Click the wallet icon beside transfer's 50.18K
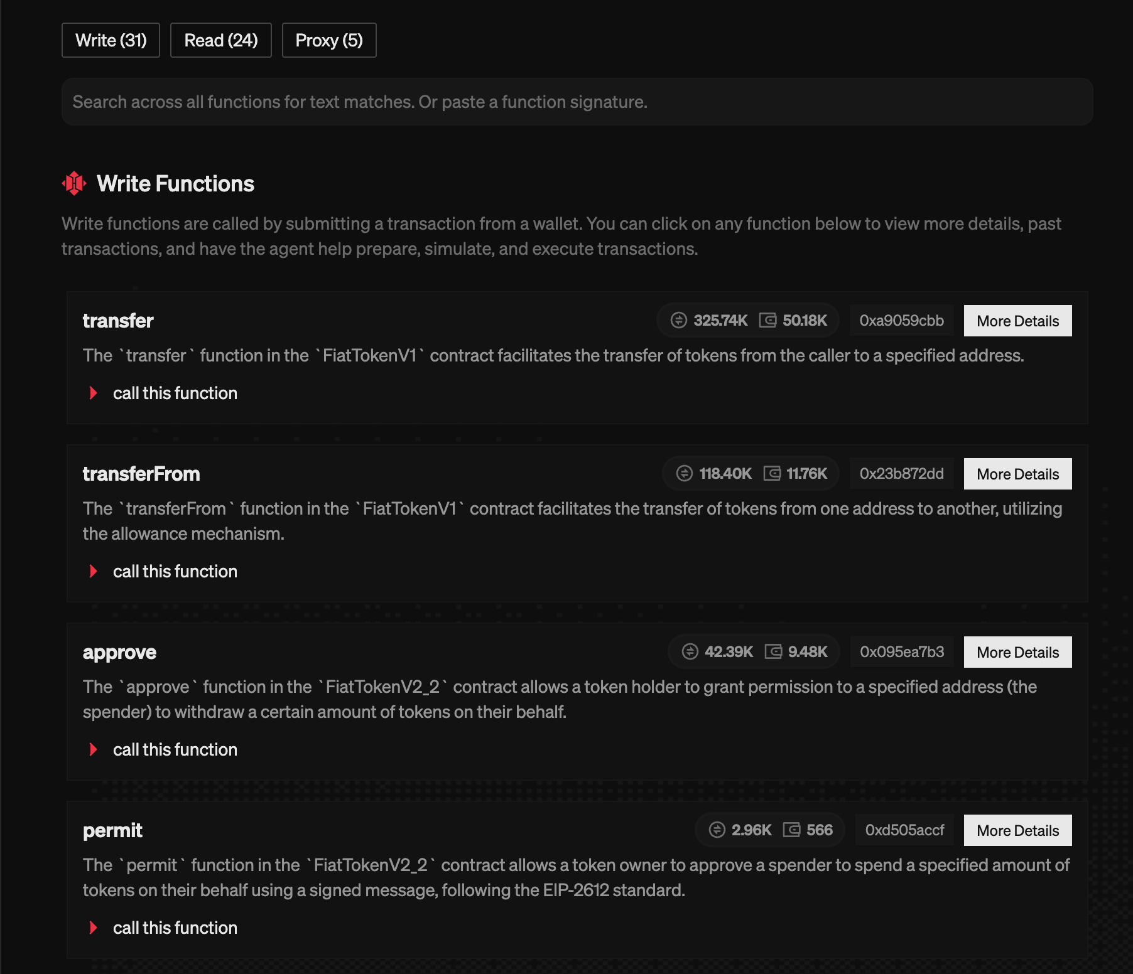The image size is (1133, 974). click(x=767, y=320)
